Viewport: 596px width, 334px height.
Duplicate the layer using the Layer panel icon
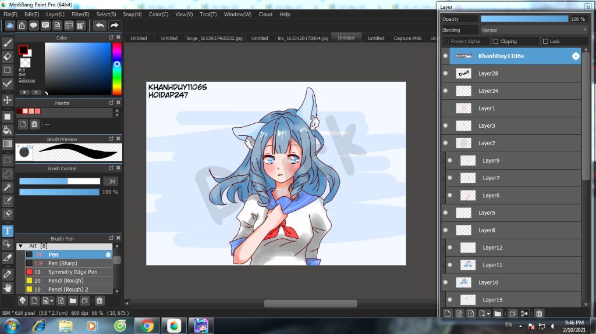point(512,314)
